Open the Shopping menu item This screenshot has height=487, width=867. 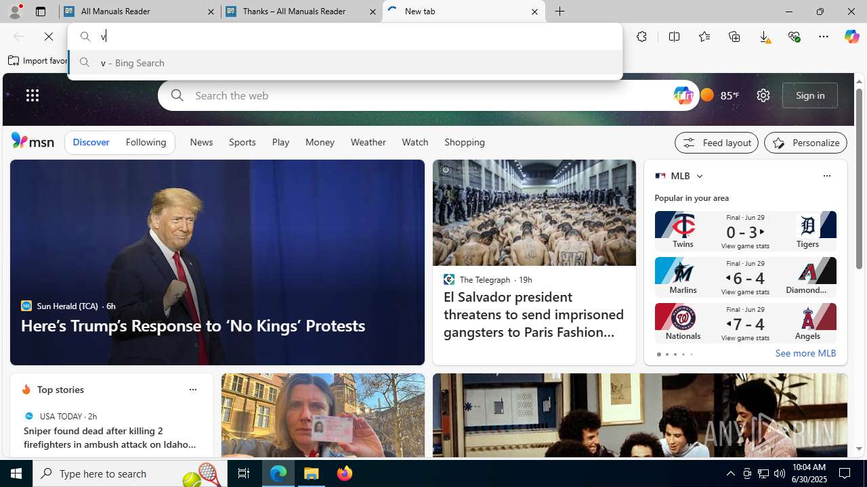point(465,142)
